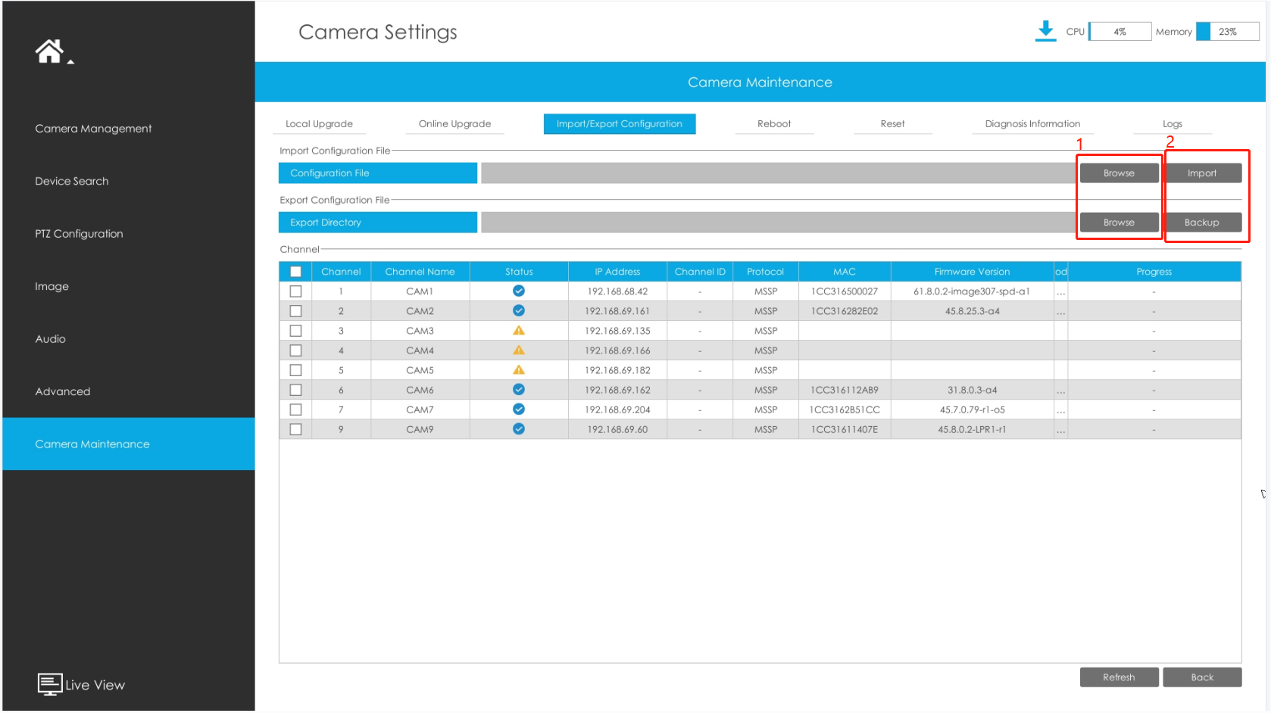Expand the small arrow beside the home icon
The image size is (1271, 713).
coord(70,62)
